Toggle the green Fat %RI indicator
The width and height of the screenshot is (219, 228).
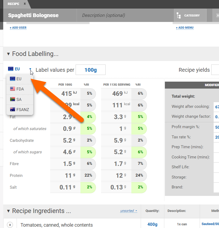[x=89, y=117]
